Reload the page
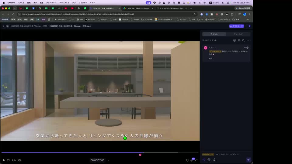The height and width of the screenshot is (164, 292). (13, 14)
